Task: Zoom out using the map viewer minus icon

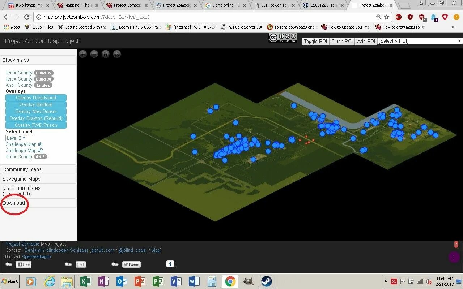Action: coord(94,54)
